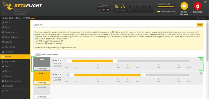The height and width of the screenshot is (99, 209).
Task: Click the warning triangle status icon
Action: pyautogui.click(x=99, y=10)
